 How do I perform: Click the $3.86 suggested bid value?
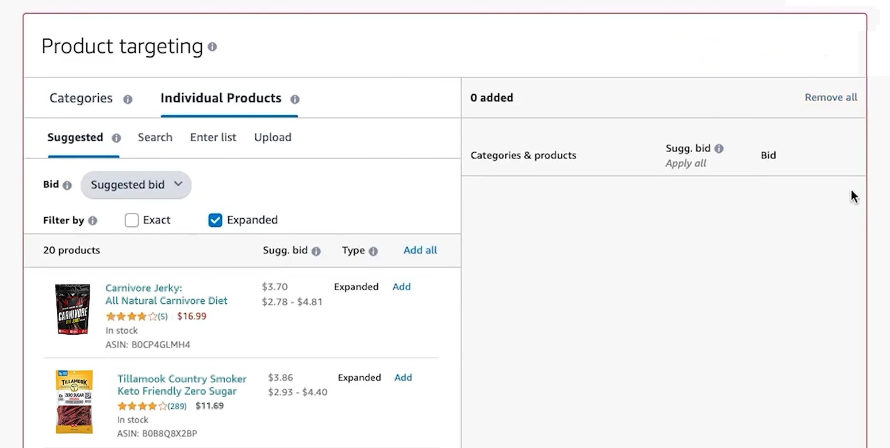tap(281, 377)
